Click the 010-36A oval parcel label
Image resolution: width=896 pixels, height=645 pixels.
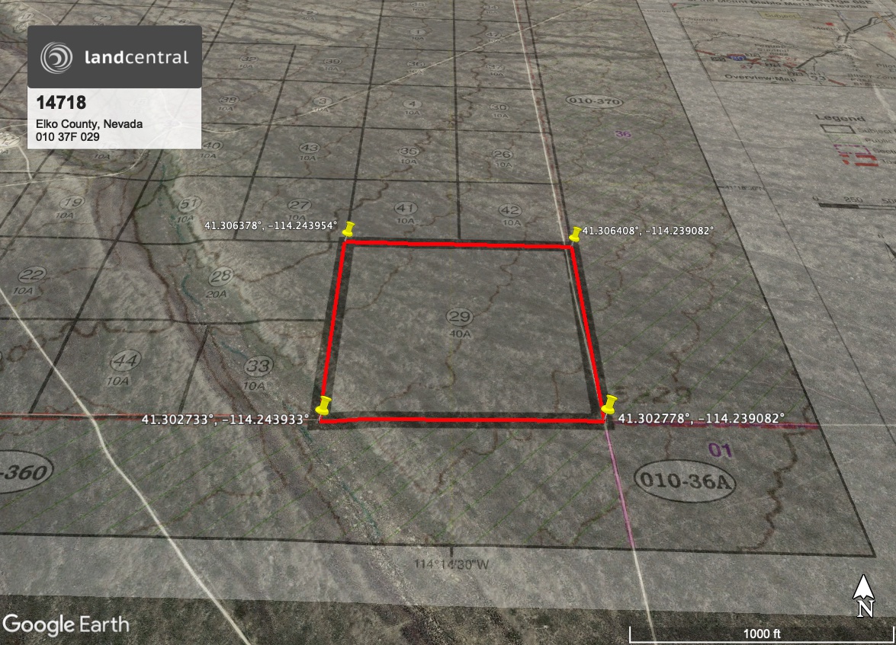click(684, 481)
